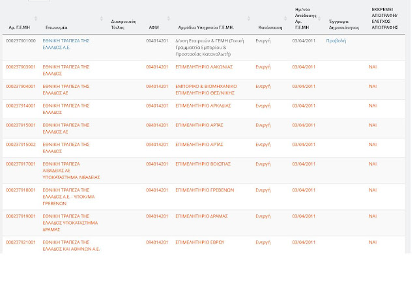Select name ending ΥΠΟΚΑΤΑΣΤΗΜΑ ΔΡΑΜΑΣ

70,223
